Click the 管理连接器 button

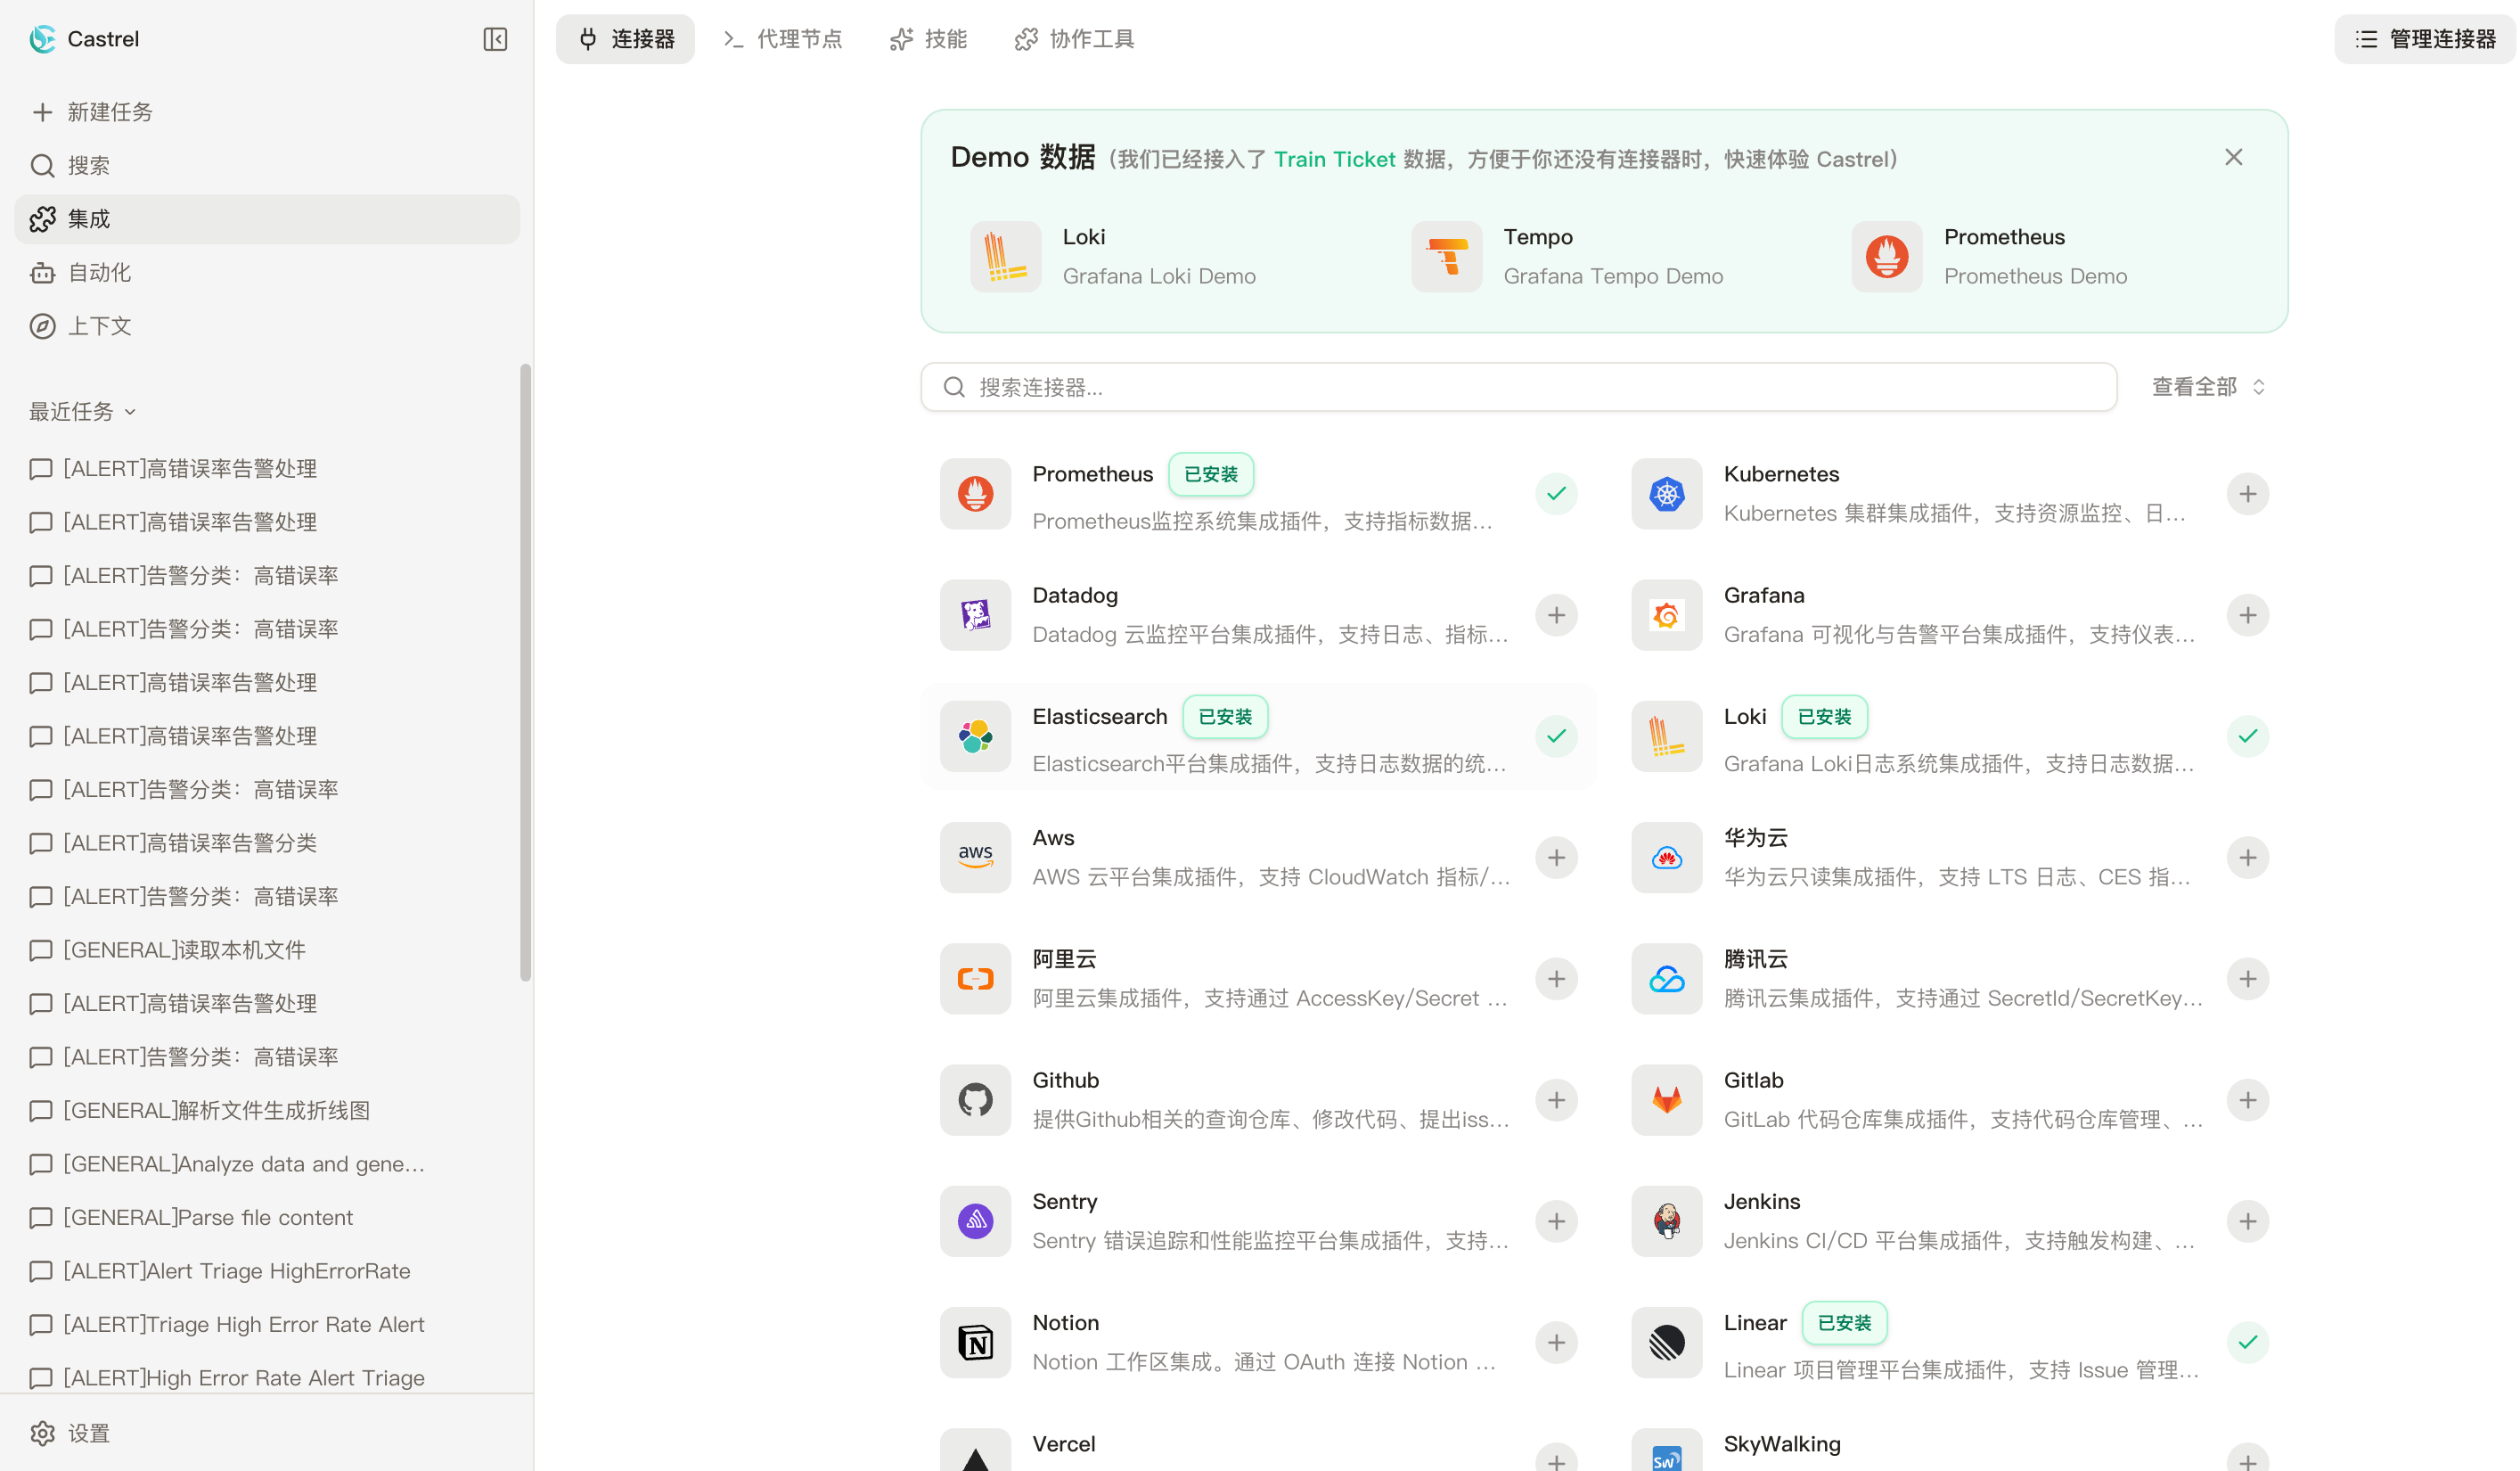point(2425,39)
